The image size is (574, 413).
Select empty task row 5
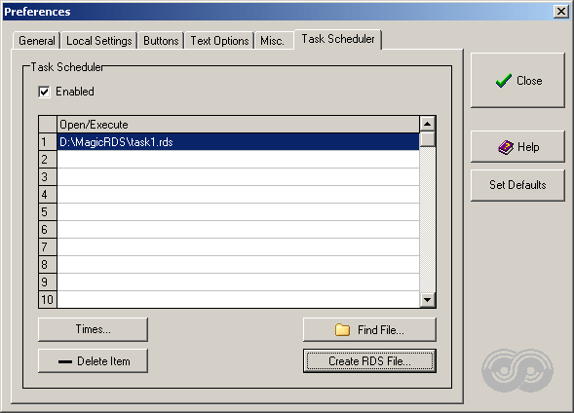tap(238, 212)
